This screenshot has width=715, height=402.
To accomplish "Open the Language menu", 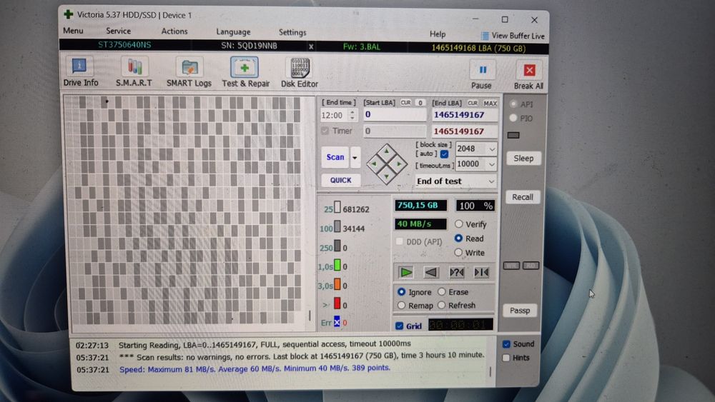I will point(233,32).
